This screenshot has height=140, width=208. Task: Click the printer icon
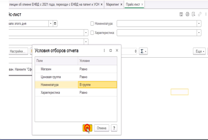pyautogui.click(x=187, y=14)
